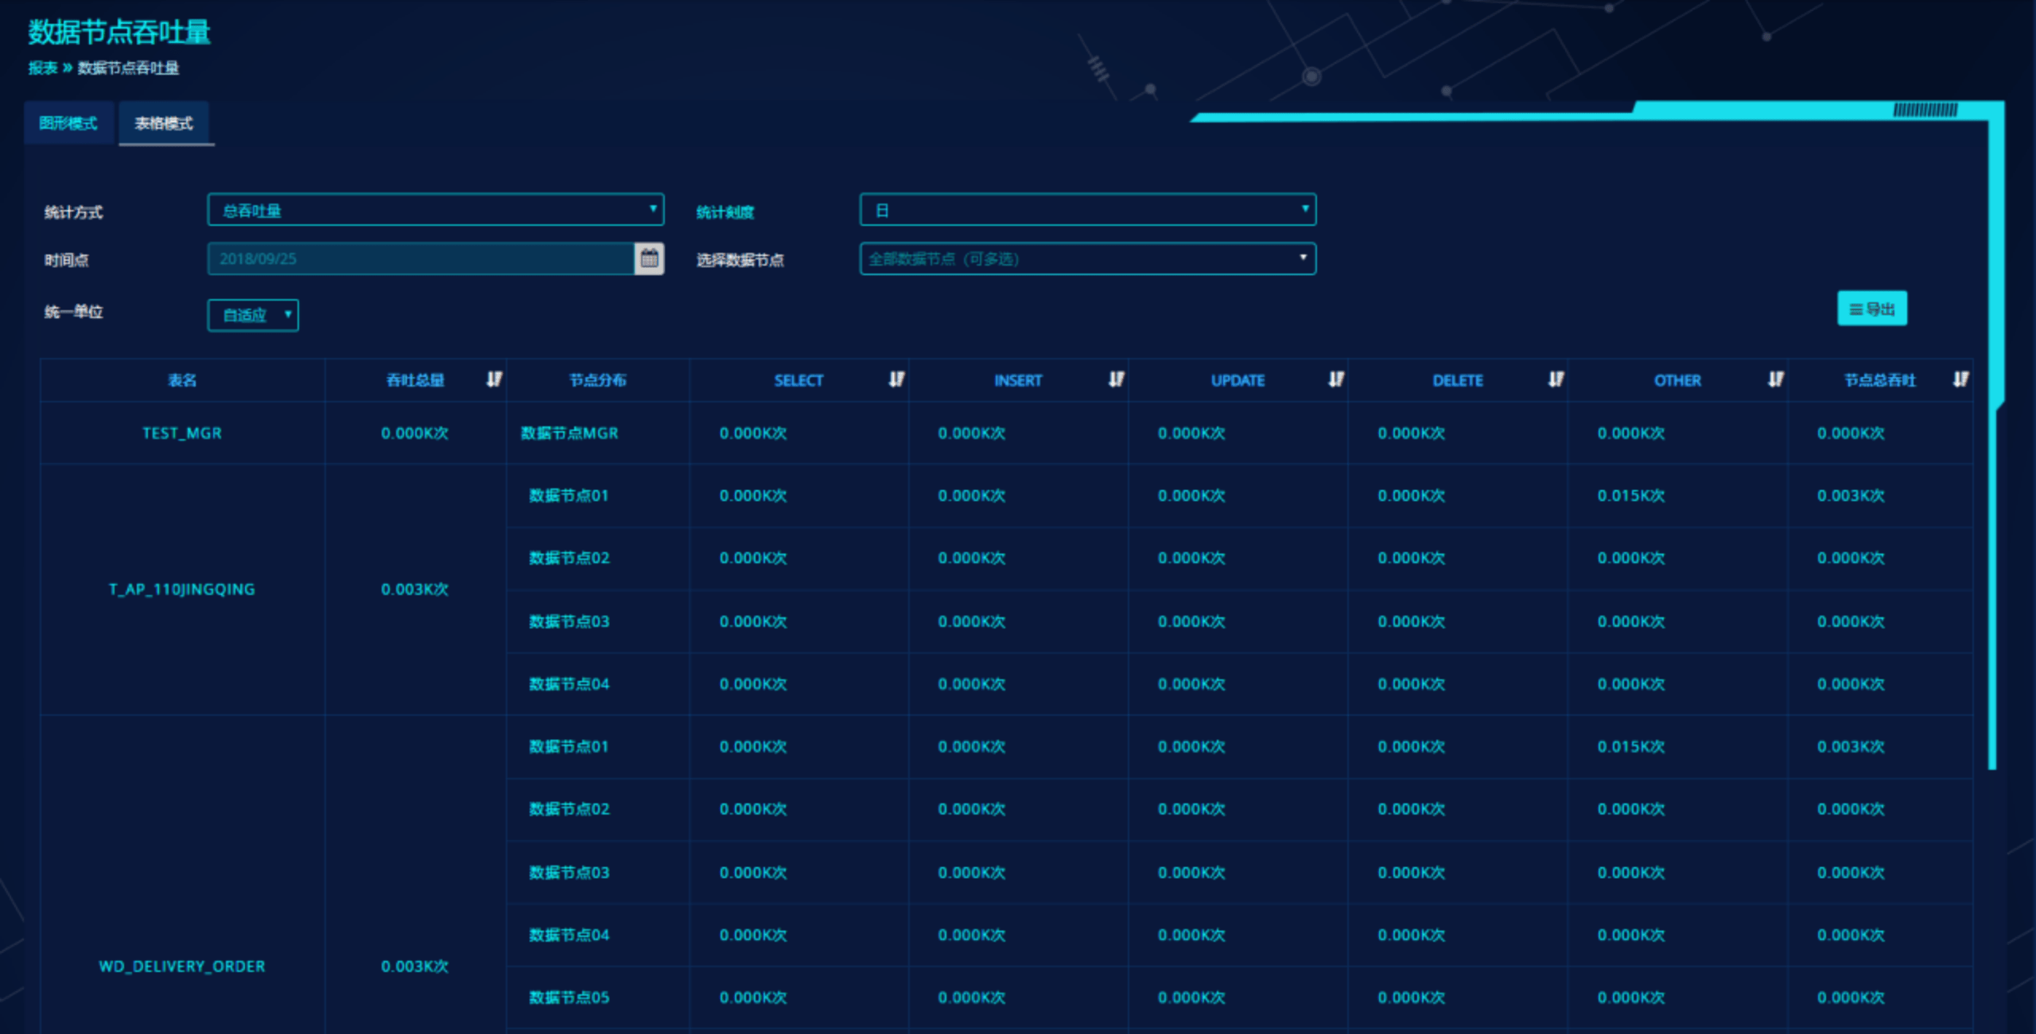Click date input showing 2018/09/25
Viewport: 2036px width, 1034px height.
tap(420, 258)
